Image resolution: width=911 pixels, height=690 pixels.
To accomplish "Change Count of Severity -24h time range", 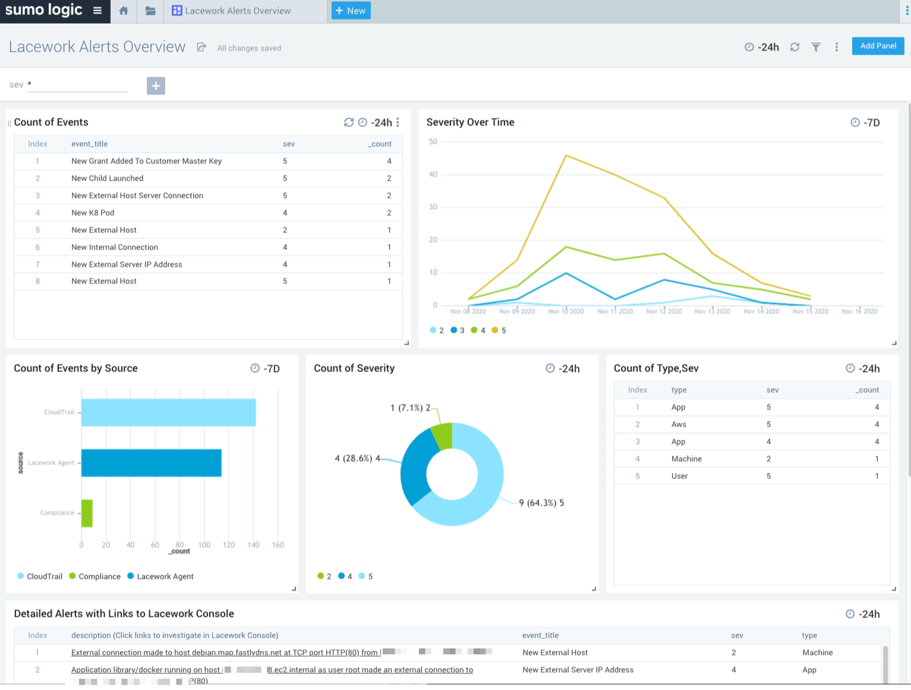I will [563, 368].
